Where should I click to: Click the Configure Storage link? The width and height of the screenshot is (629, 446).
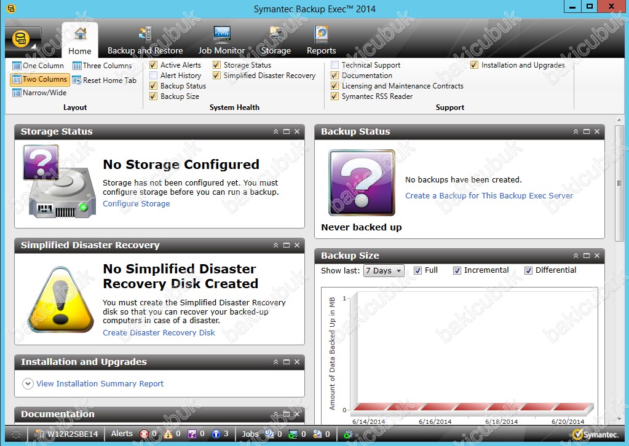click(136, 203)
